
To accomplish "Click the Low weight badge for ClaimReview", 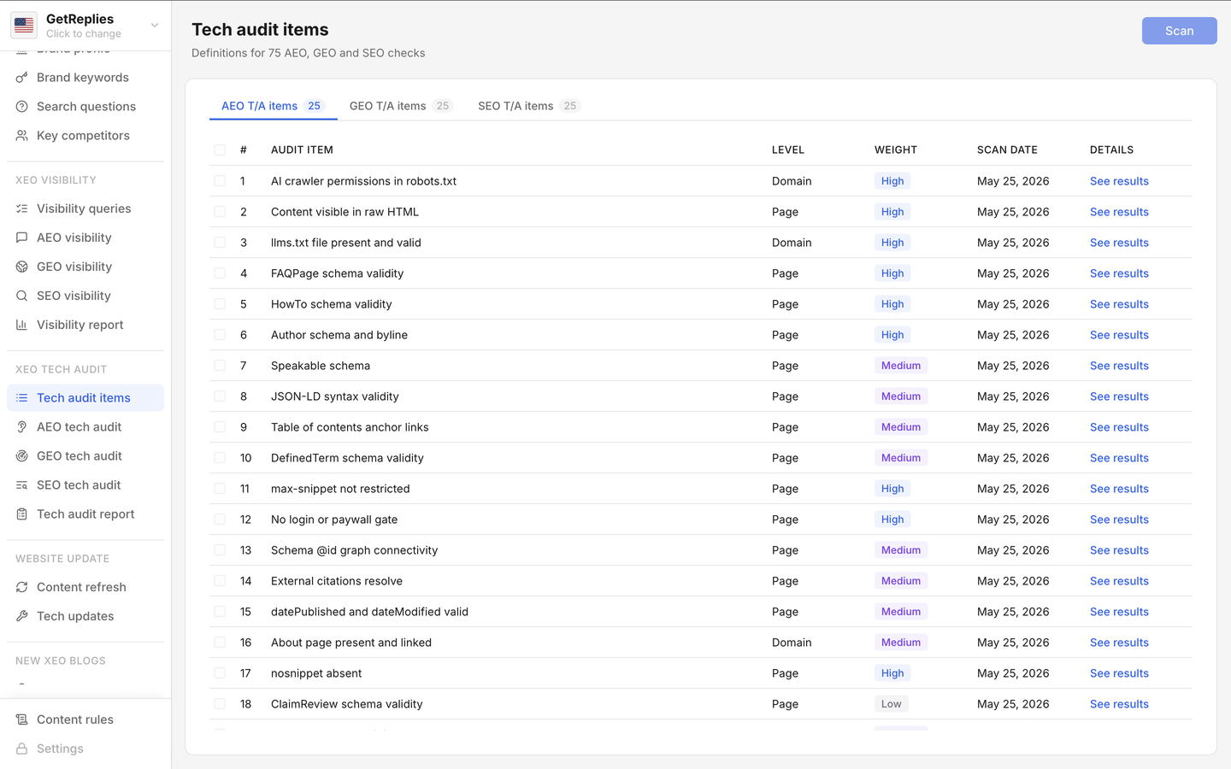I will pyautogui.click(x=891, y=704).
